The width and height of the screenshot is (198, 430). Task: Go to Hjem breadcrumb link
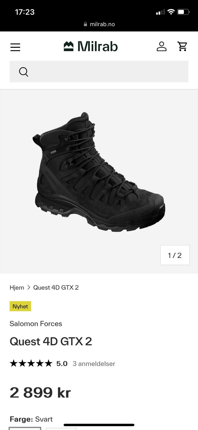tap(17, 288)
